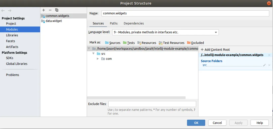Mark folder as Tests

(129, 43)
